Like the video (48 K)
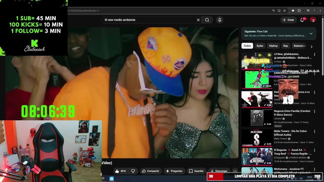 (x=120, y=171)
